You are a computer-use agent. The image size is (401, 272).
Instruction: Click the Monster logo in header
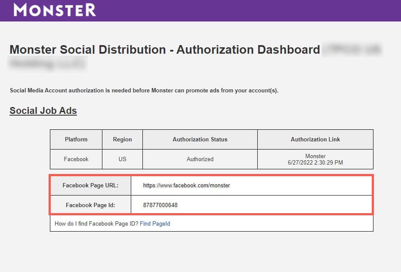point(55,10)
